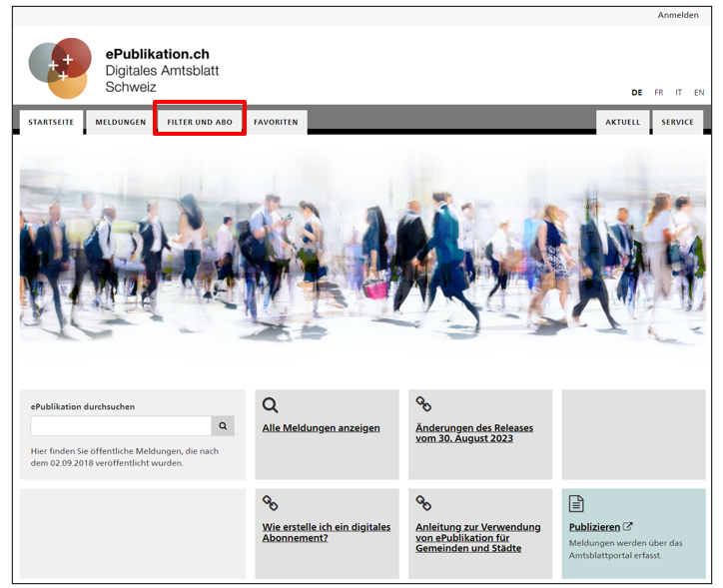Click magnifier icon above Alle Meldungen anzeigen

tap(271, 405)
